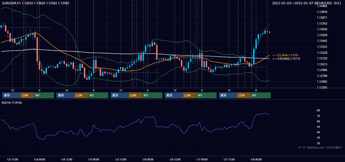Click RSI scale value 20
This screenshot has width=345, height=162.
coord(318,143)
